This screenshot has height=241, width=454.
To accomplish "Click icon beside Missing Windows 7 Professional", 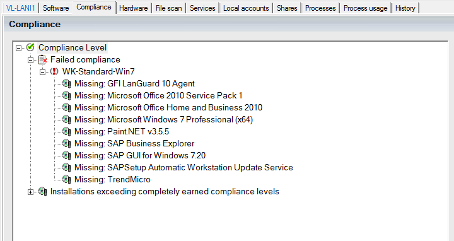I will [x=67, y=119].
